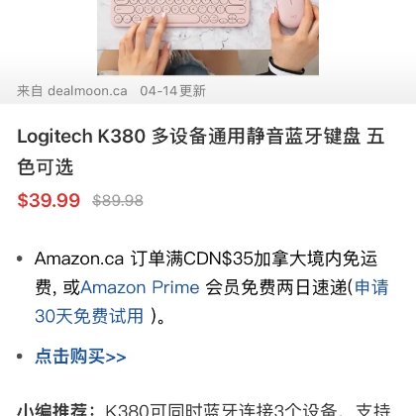Tap the 小编推荐 heading
The image size is (416, 416).
[x=52, y=410]
